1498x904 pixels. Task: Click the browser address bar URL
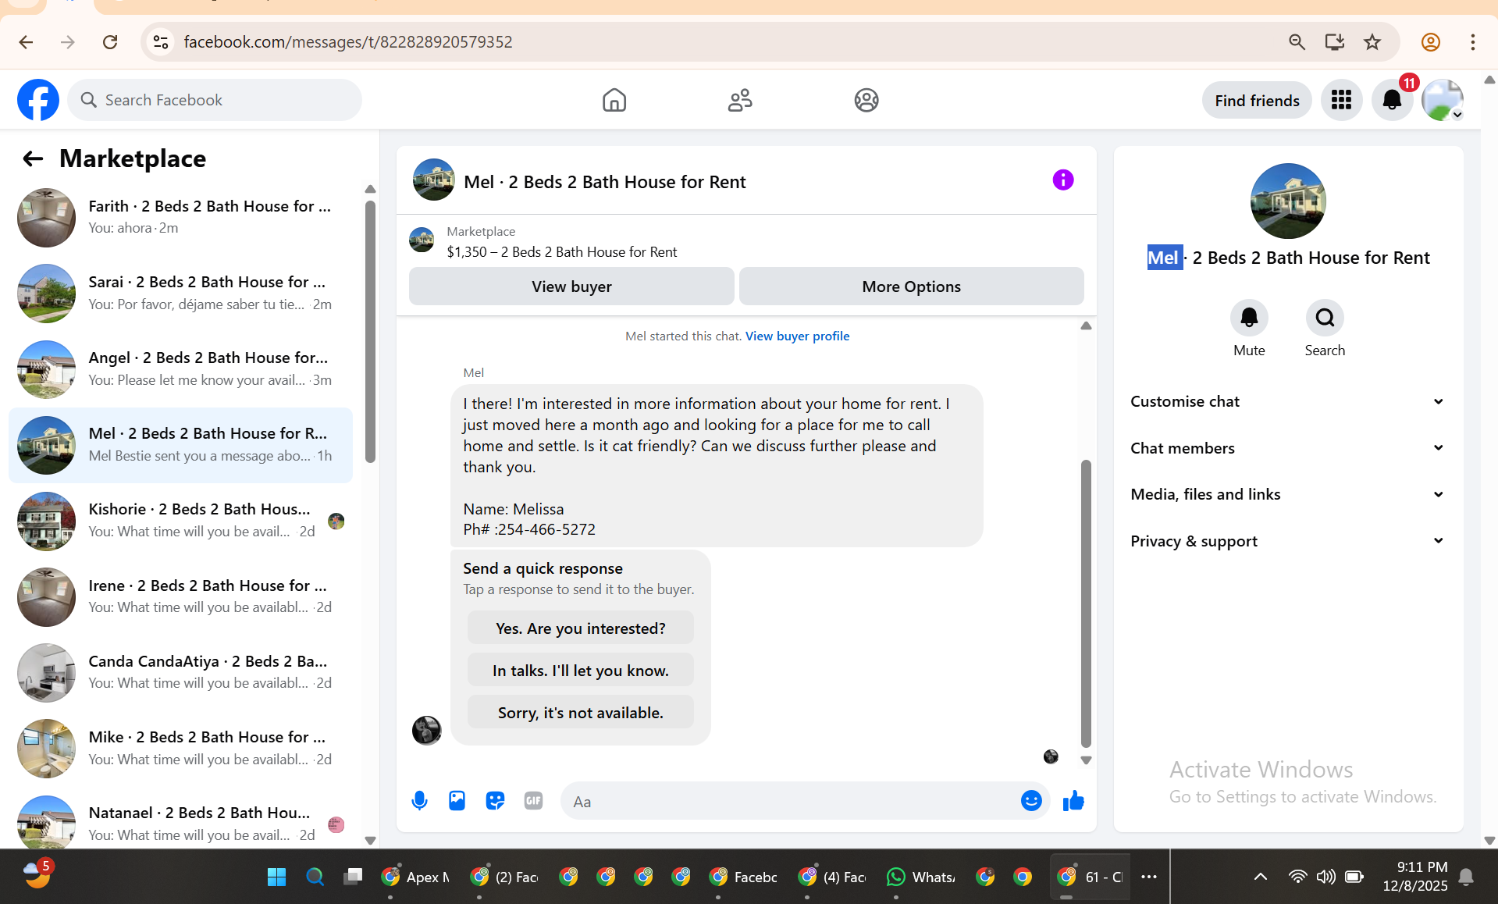tap(348, 42)
